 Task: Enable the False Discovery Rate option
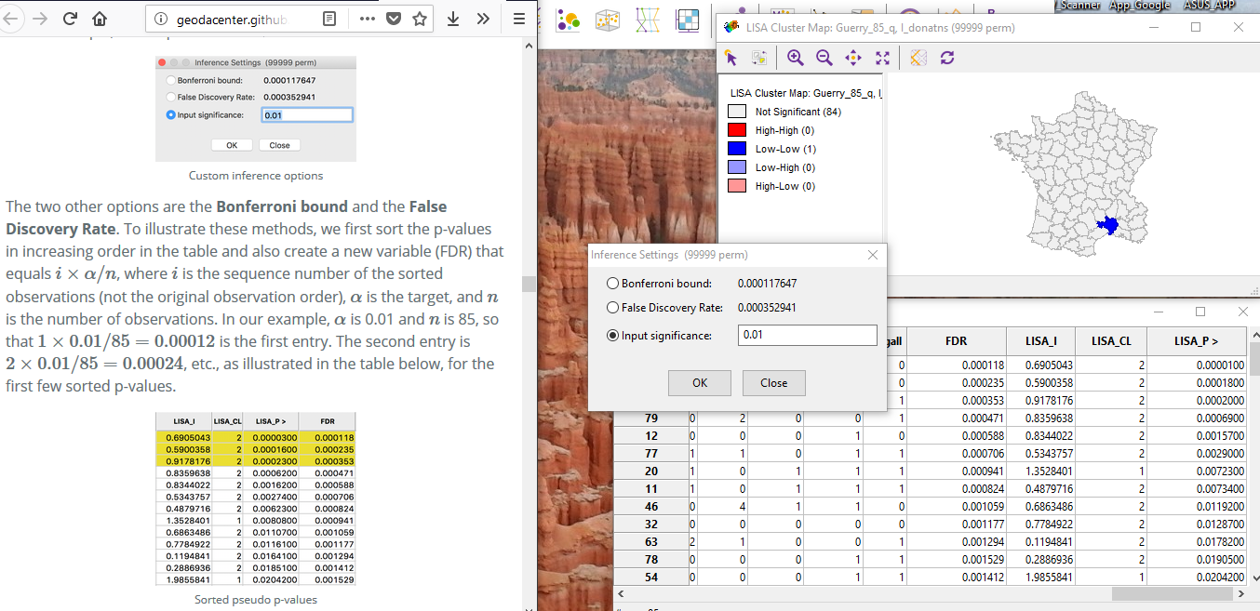611,308
